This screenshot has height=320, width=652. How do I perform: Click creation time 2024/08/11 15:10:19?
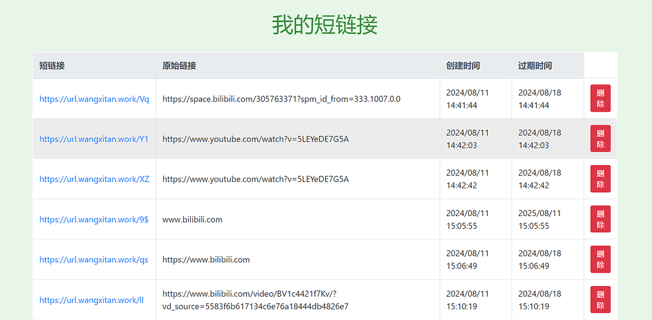(x=467, y=300)
